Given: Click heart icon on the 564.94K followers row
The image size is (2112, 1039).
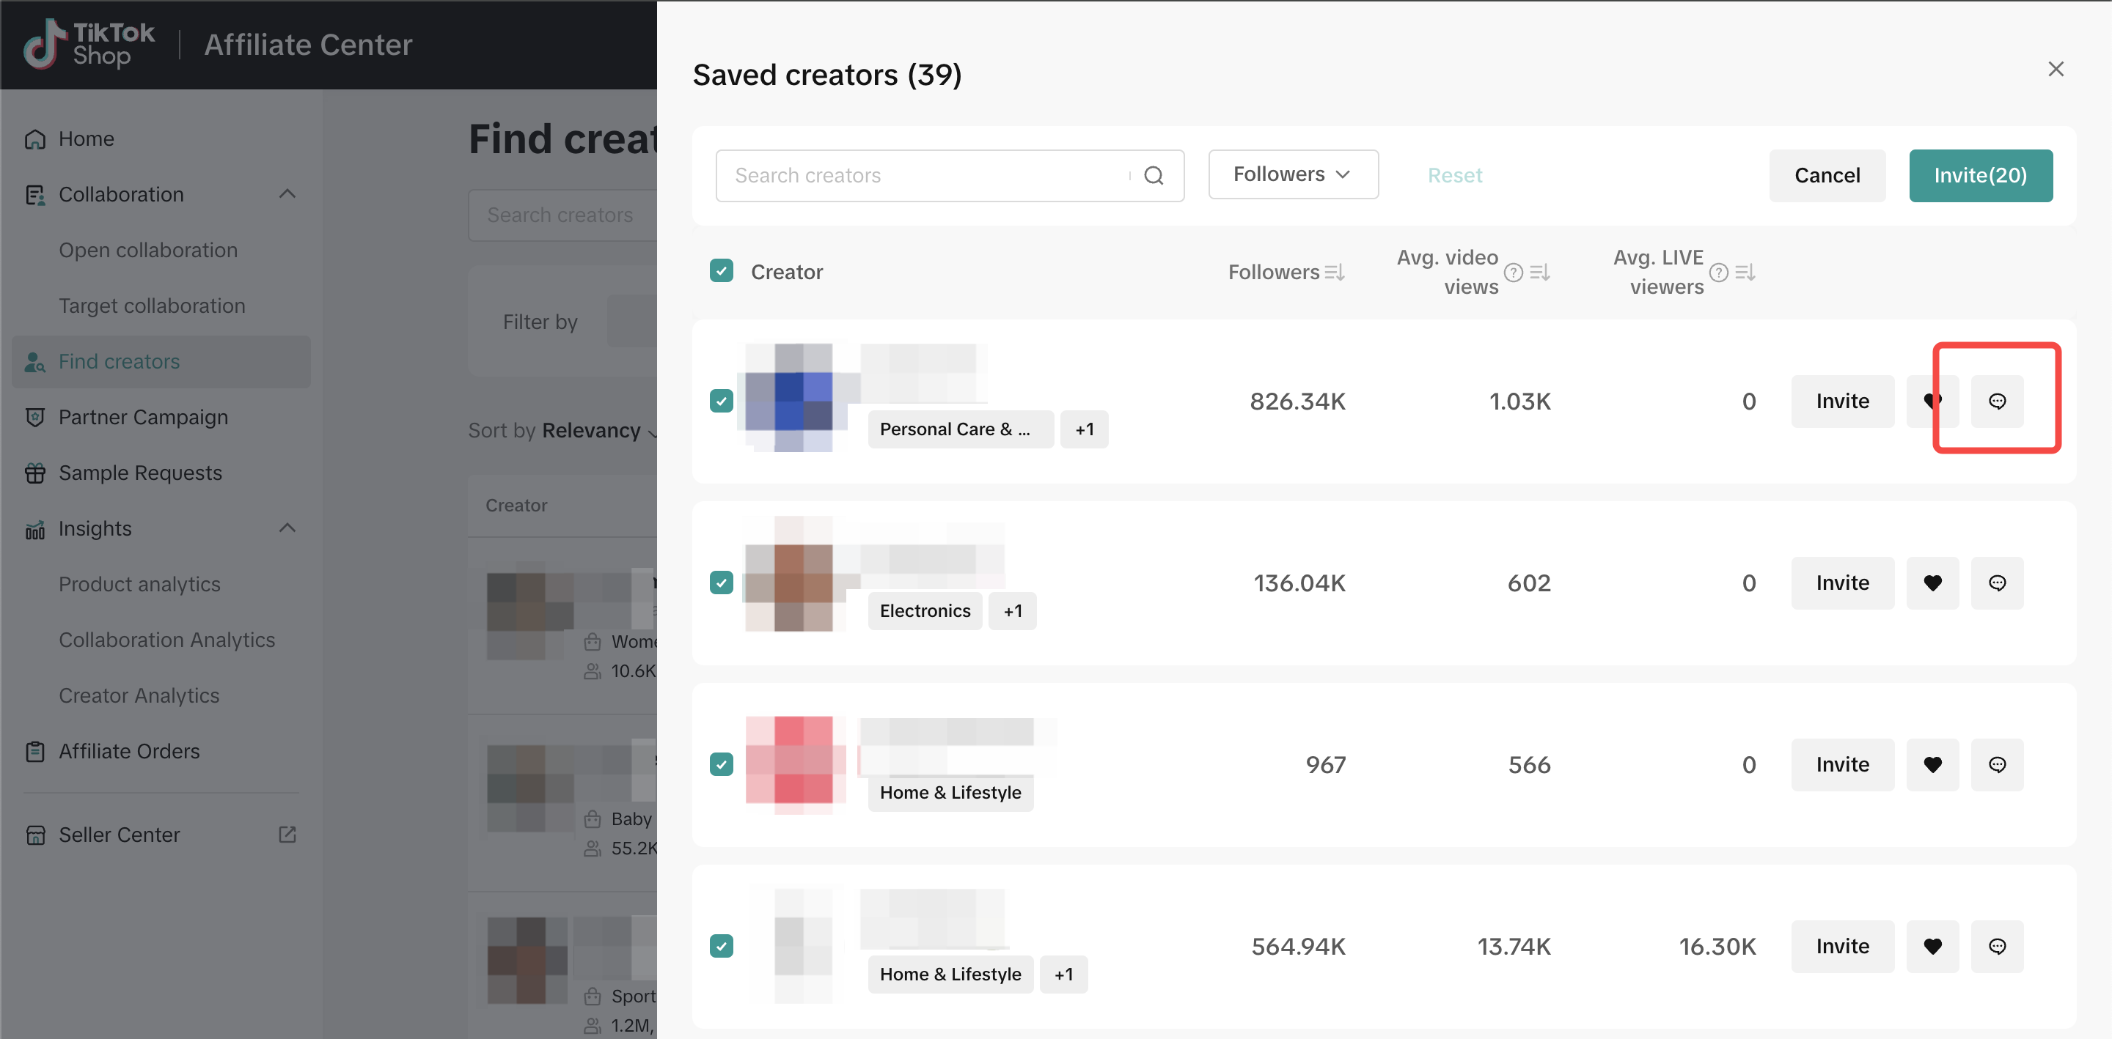Looking at the screenshot, I should [1932, 947].
